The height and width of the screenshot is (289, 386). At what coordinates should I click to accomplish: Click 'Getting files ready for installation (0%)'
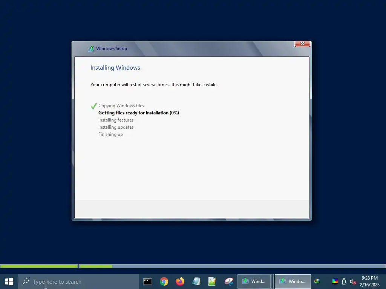pyautogui.click(x=139, y=113)
